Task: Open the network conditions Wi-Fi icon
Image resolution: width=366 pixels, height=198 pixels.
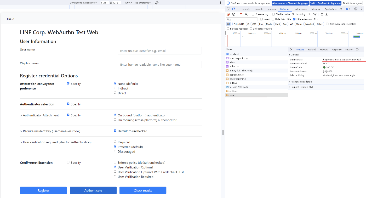Action: (x=315, y=14)
